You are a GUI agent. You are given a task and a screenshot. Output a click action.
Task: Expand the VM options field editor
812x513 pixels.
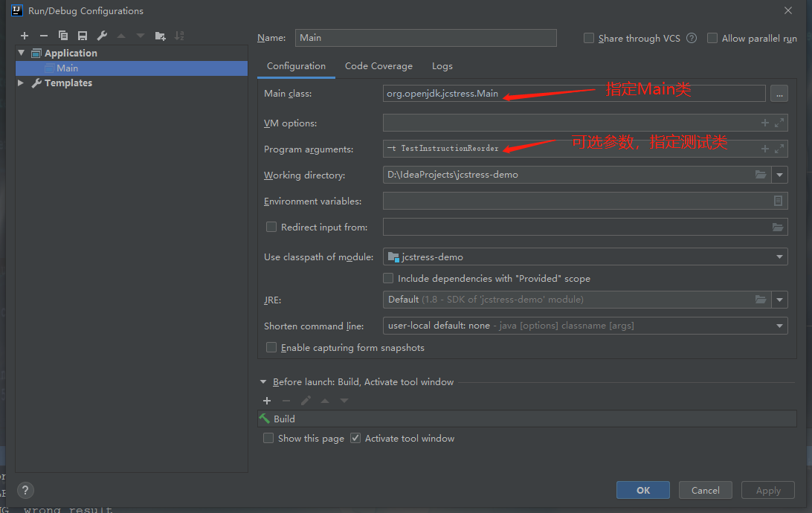(779, 123)
